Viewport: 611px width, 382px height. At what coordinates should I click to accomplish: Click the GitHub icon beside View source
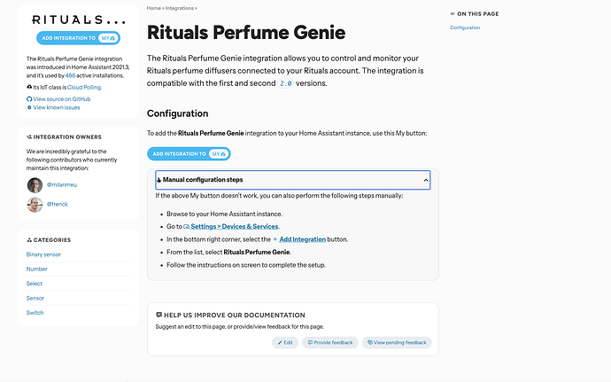pyautogui.click(x=29, y=99)
